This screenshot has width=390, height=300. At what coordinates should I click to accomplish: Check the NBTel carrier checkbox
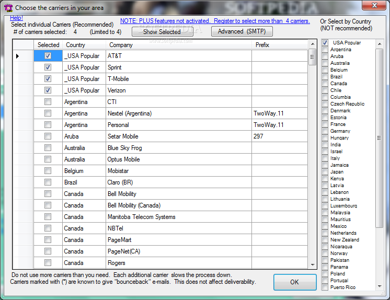[48, 228]
